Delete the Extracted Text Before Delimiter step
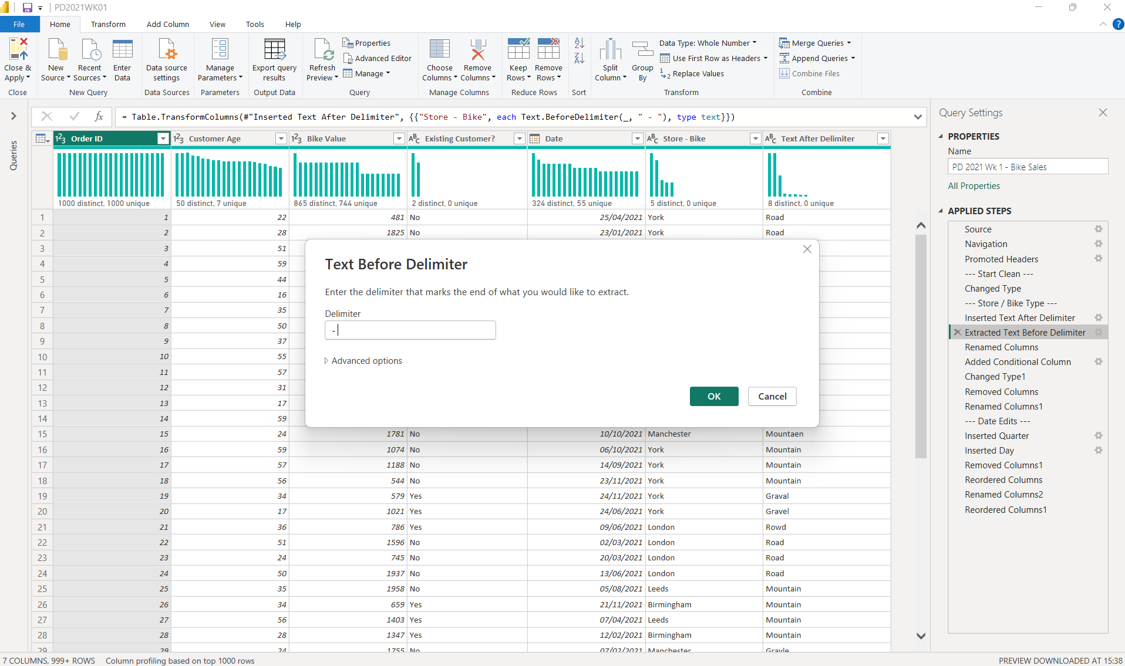This screenshot has height=666, width=1125. [x=957, y=333]
